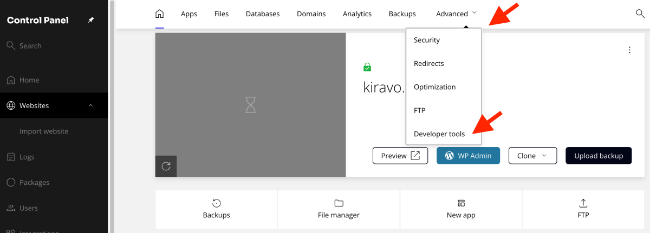Screen dimensions: 650x233
Task: Choose Security in the Advanced menu
Action: pos(427,40)
